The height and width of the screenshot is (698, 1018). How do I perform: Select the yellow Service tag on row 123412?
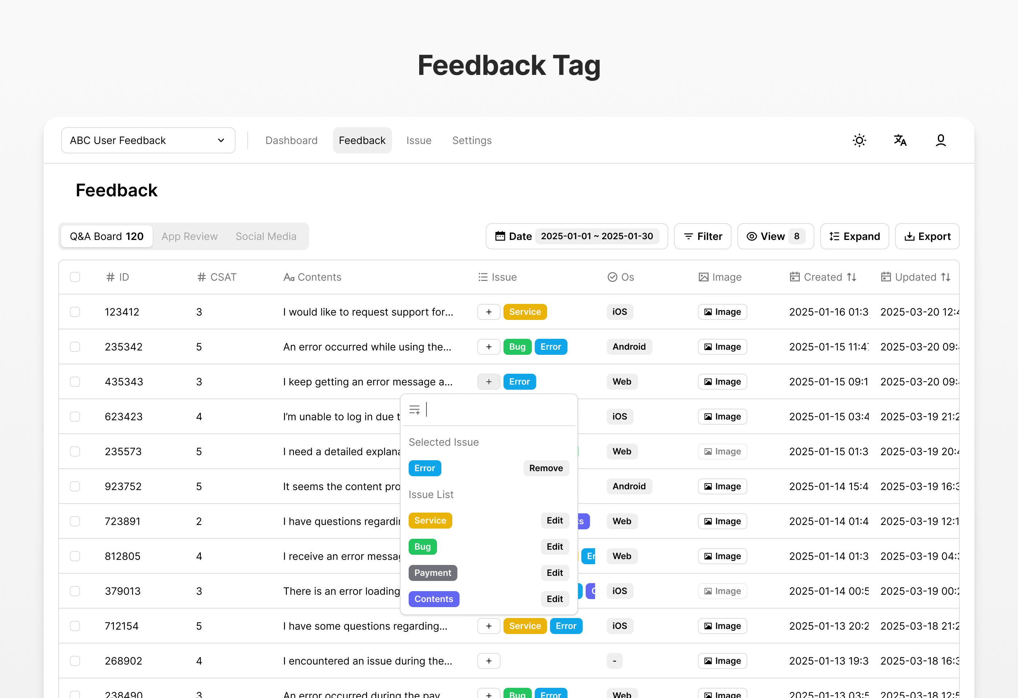525,312
